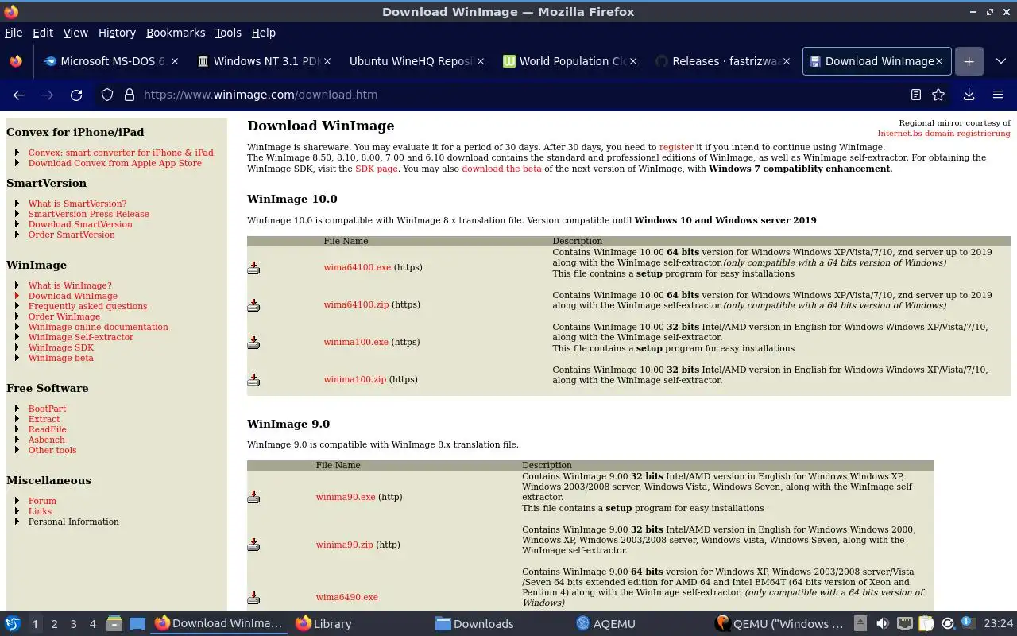This screenshot has width=1017, height=636.
Task: Open the Firefox hamburger application menu
Action: [x=998, y=95]
